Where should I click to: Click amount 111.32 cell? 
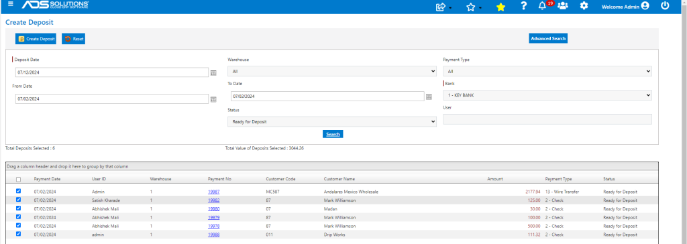pyautogui.click(x=534, y=235)
